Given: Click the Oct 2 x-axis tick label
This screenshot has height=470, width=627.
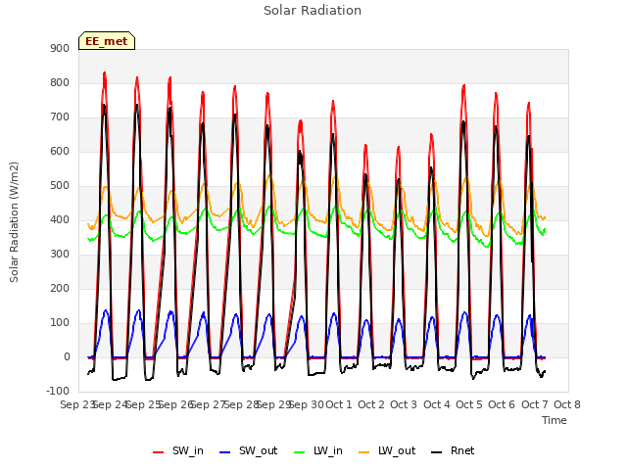Looking at the screenshot, I should 371,404.
